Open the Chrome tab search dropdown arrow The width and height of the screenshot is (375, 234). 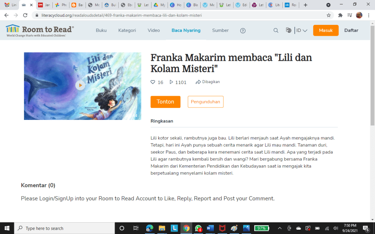pos(328,5)
